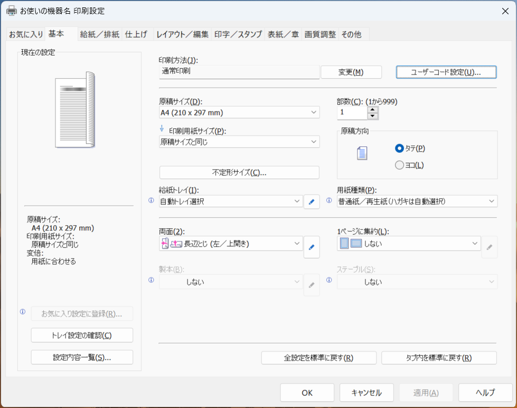Click info icon left of 用紙種類 dropdown
The width and height of the screenshot is (517, 408).
point(329,201)
